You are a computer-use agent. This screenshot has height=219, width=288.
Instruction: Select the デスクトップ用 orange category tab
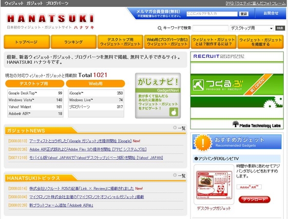(x=35, y=84)
